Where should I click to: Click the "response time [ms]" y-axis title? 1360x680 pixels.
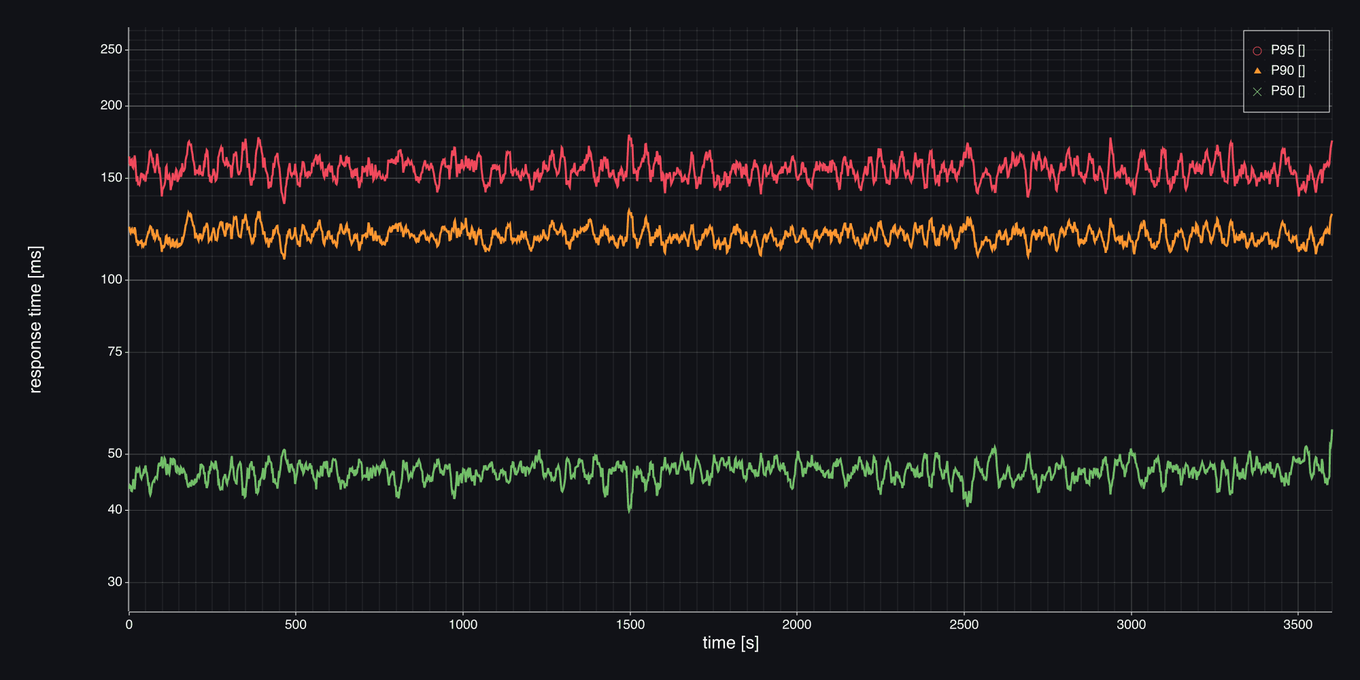point(35,320)
